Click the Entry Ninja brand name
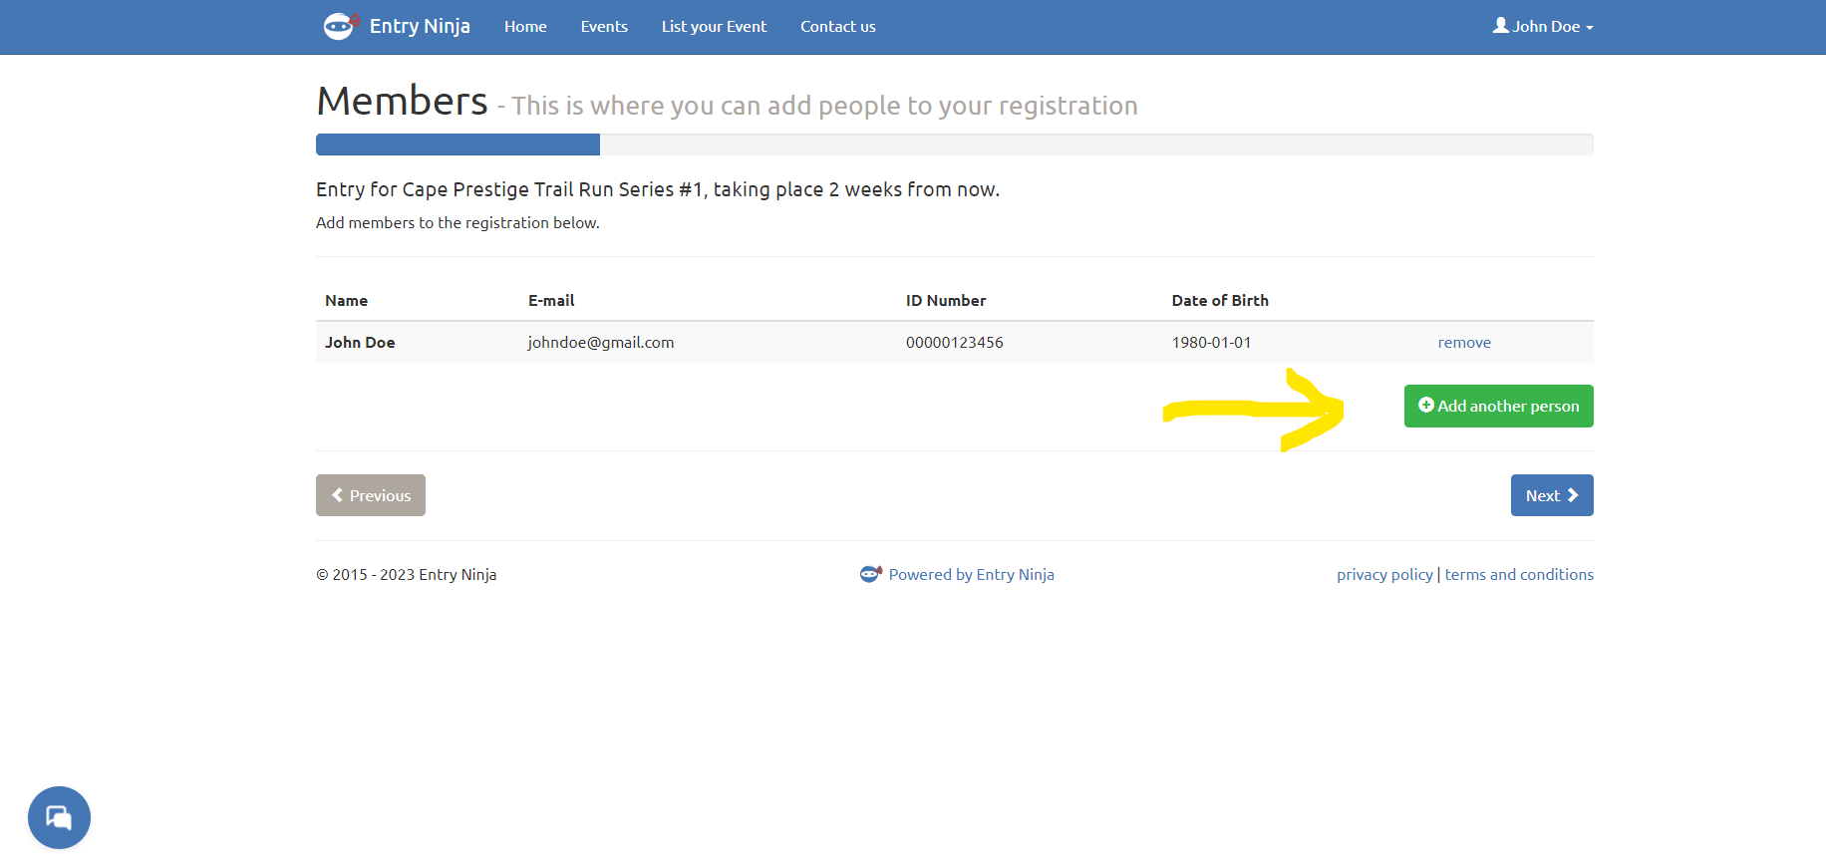 pyautogui.click(x=420, y=26)
